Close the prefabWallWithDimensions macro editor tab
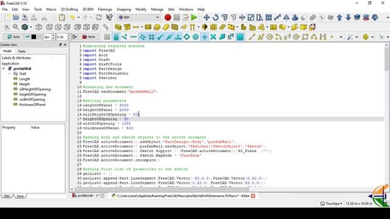 (253, 196)
